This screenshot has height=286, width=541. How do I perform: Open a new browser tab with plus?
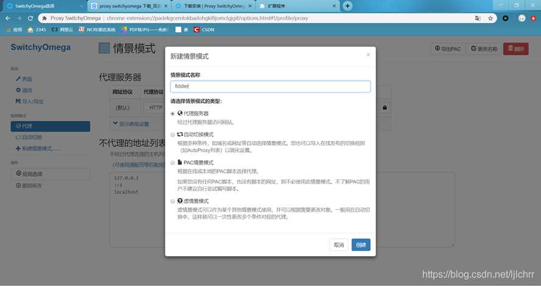[347, 6]
